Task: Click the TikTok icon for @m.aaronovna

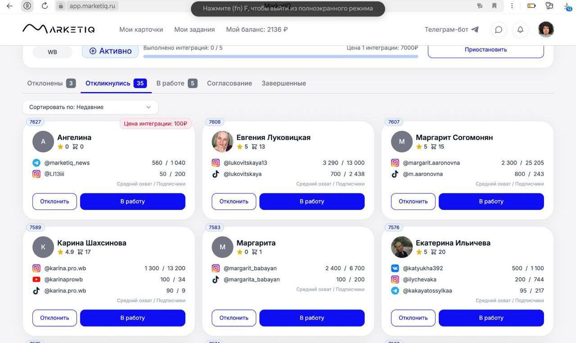Action: (x=395, y=174)
